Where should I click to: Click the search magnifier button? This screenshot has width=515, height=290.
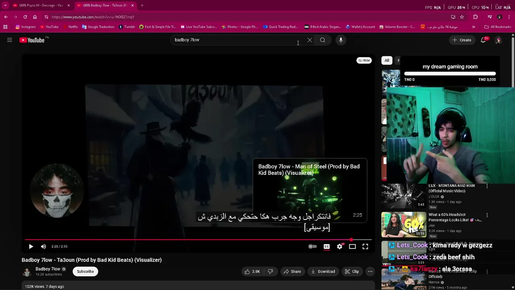click(322, 40)
